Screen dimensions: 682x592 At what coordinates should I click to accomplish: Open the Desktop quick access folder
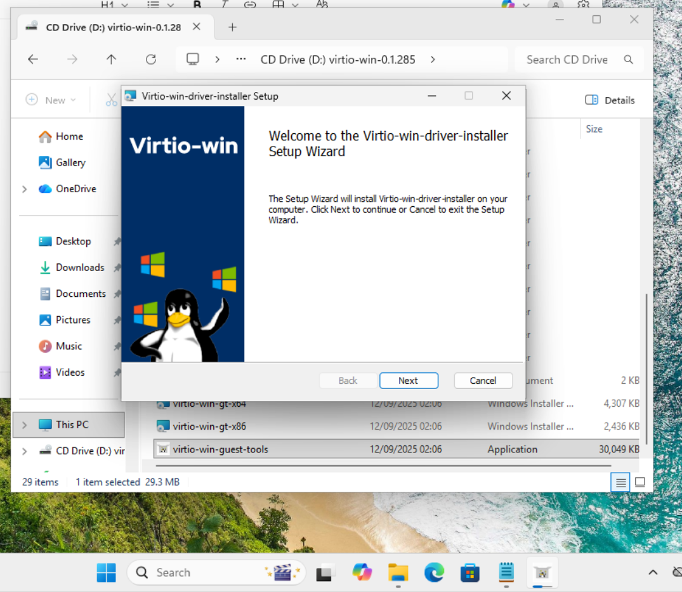tap(65, 241)
